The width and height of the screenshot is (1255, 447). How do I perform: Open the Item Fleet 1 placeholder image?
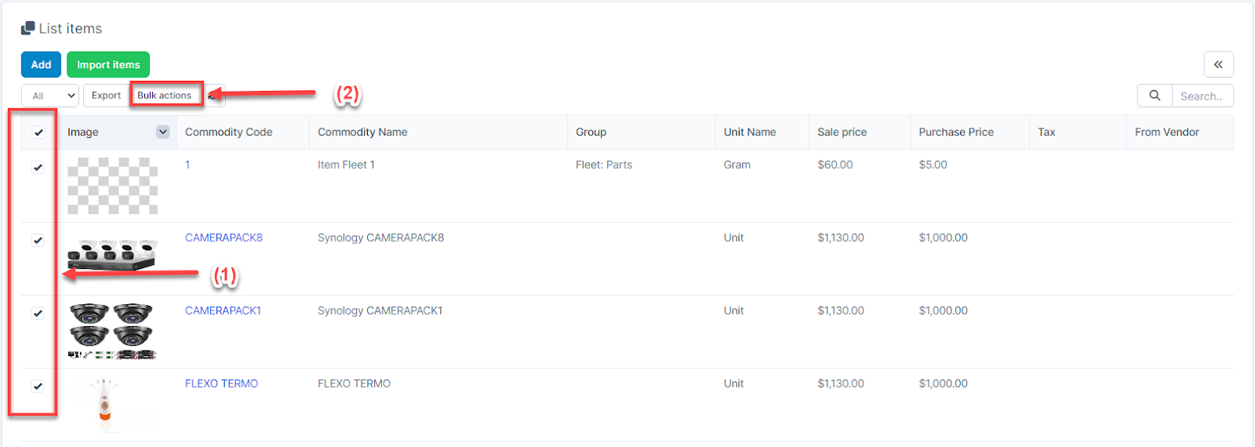pyautogui.click(x=112, y=186)
